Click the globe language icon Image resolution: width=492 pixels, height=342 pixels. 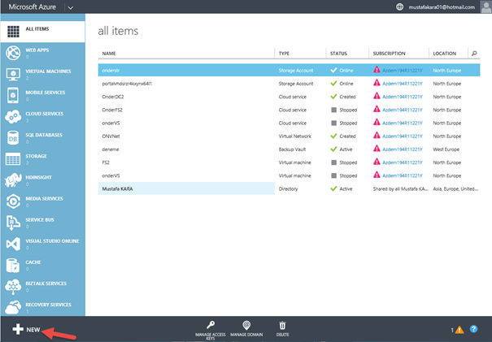(399, 6)
